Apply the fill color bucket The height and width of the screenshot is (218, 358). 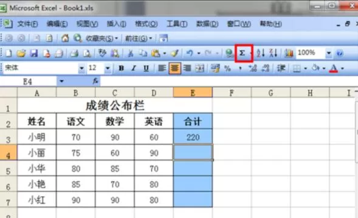tap(316, 68)
